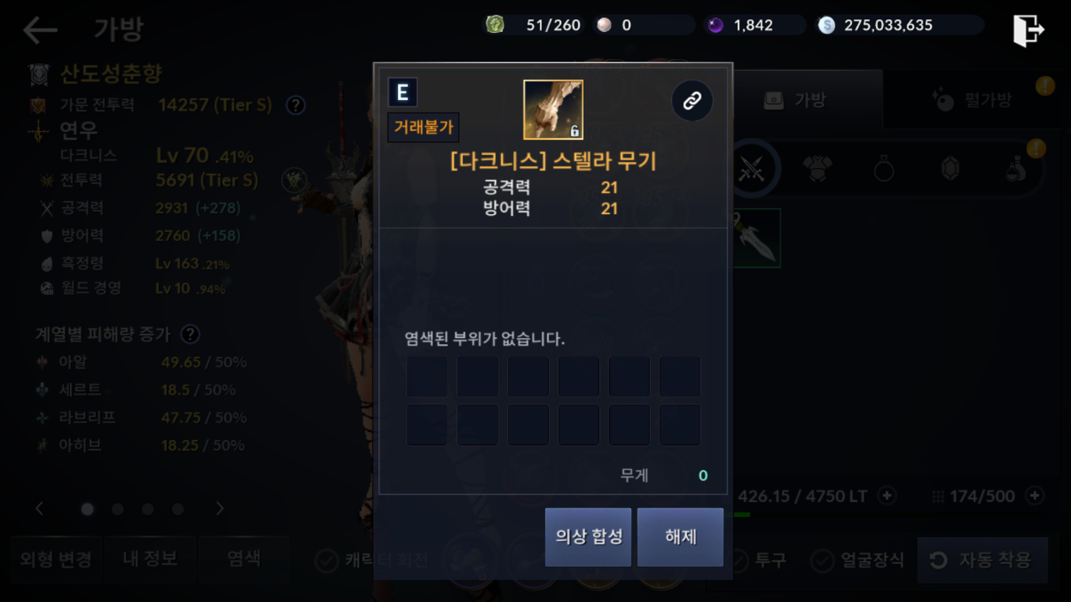Select the ring accessory category icon
This screenshot has width=1071, height=602.
884,169
